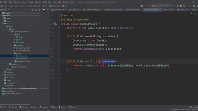Expand the .idea folder
198x111 pixels.
coord(2,18)
